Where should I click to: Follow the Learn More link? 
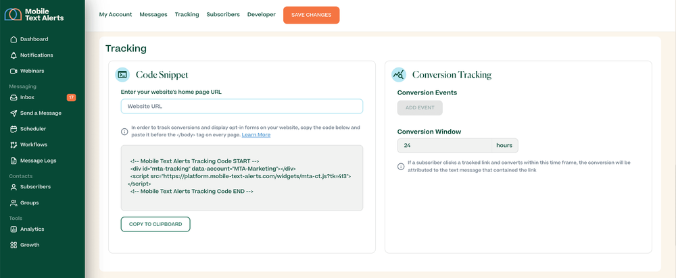256,135
